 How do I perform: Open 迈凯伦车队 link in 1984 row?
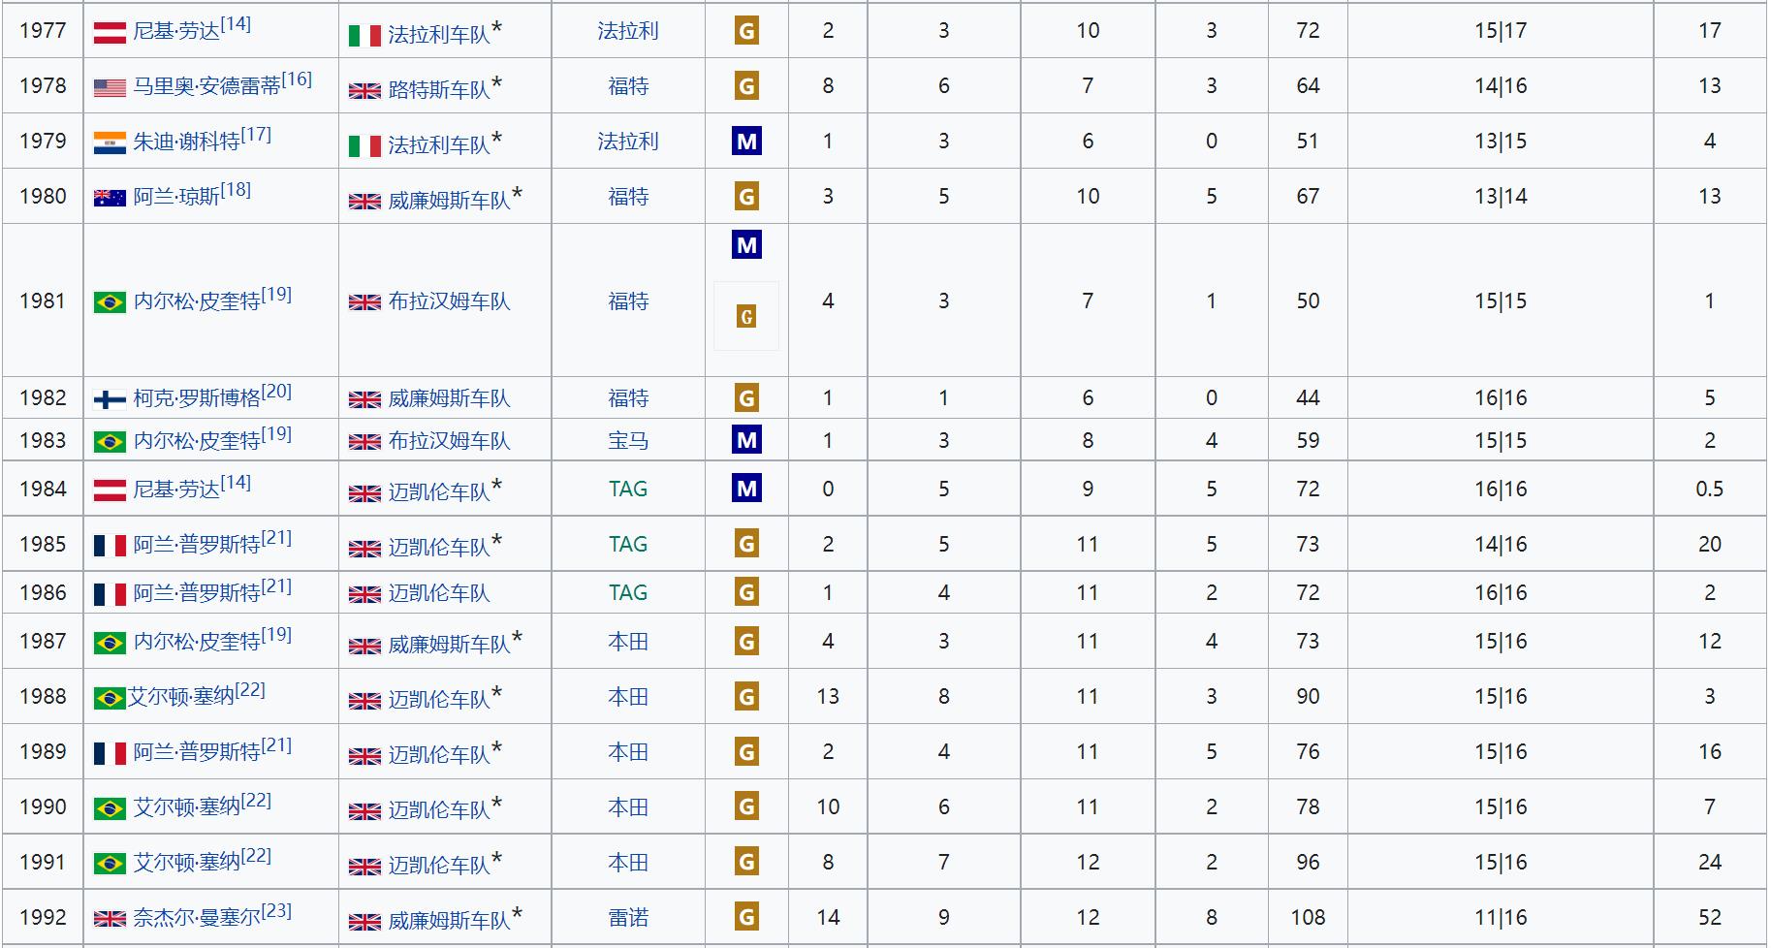click(x=439, y=492)
